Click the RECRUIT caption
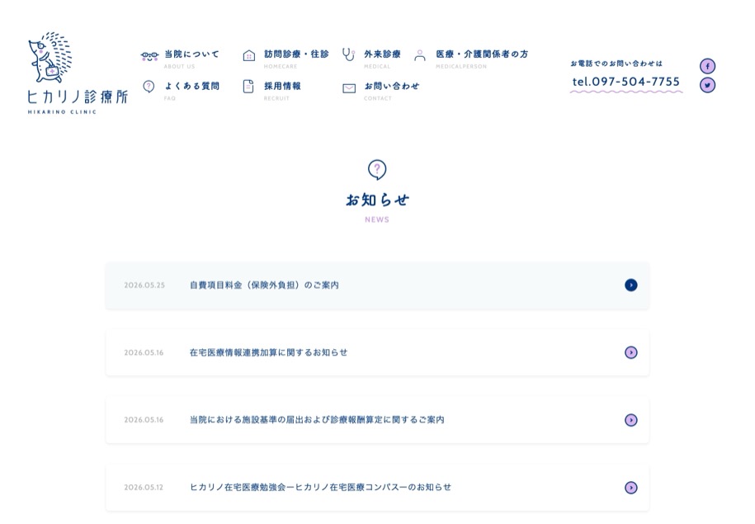The height and width of the screenshot is (524, 755). coord(276,98)
